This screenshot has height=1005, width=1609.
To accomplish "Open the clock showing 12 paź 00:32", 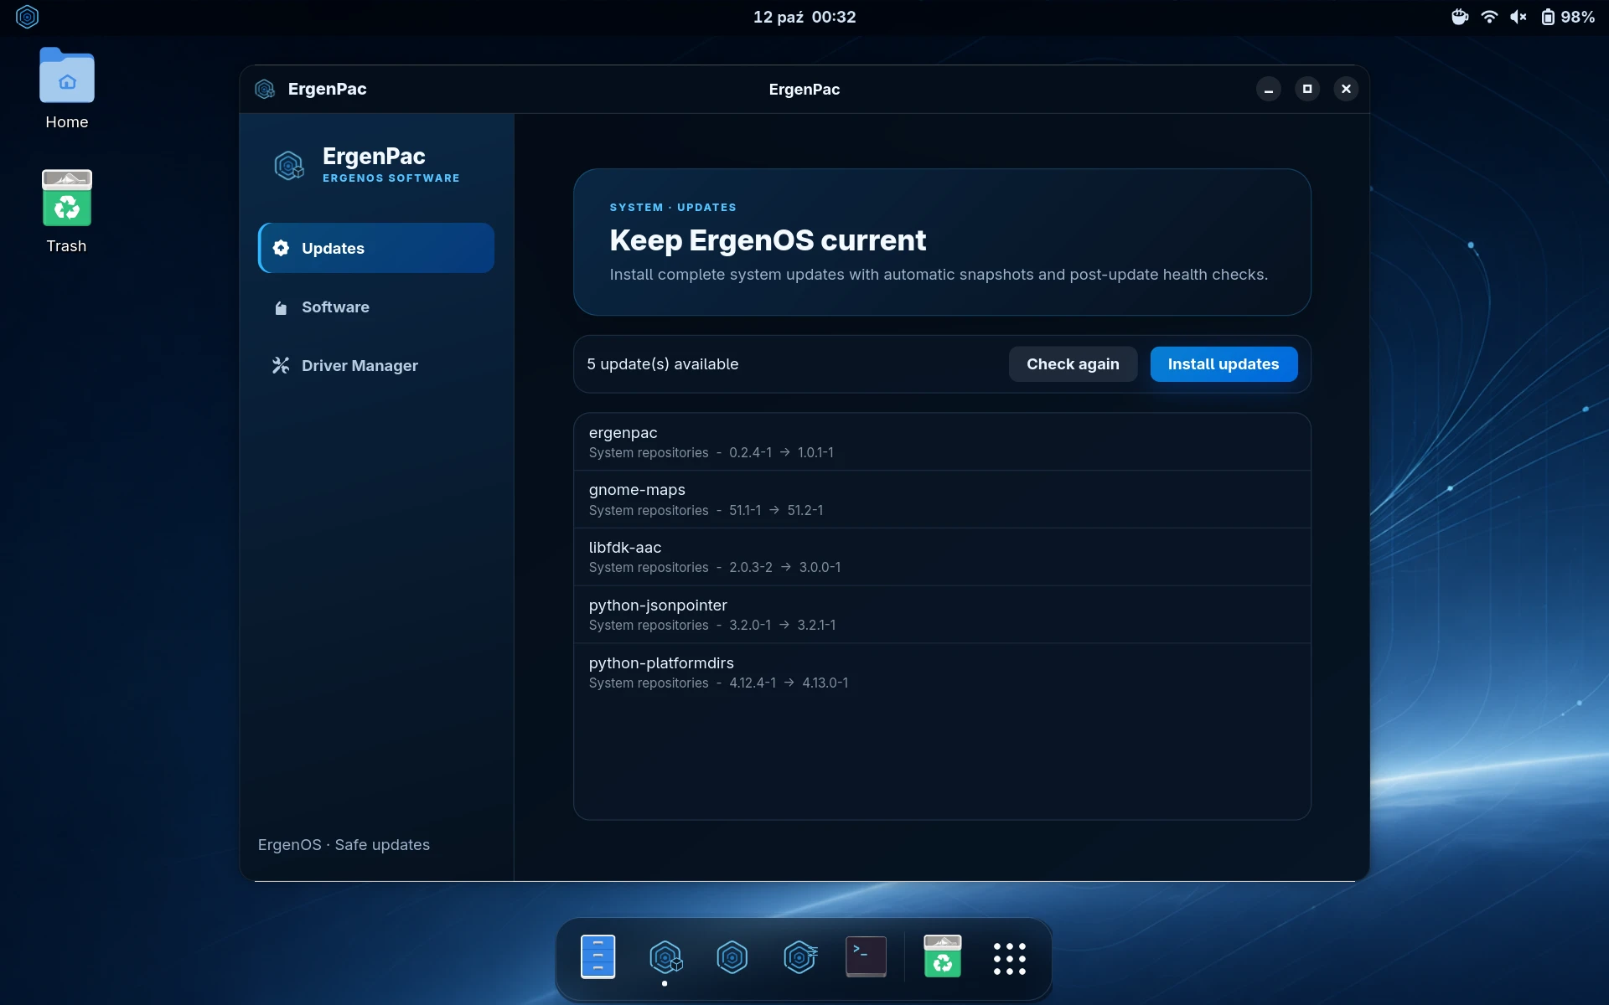I will 804,17.
